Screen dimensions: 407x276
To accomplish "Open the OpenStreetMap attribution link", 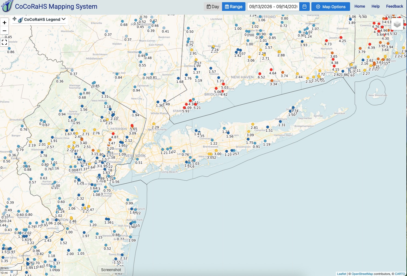I will click(362, 274).
